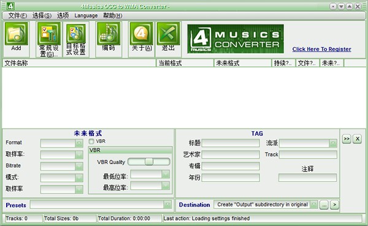Open the Destination dropdown

tap(314, 205)
